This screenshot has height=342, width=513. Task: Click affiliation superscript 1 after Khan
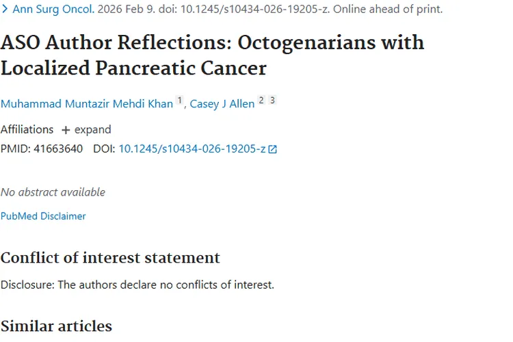tap(180, 101)
